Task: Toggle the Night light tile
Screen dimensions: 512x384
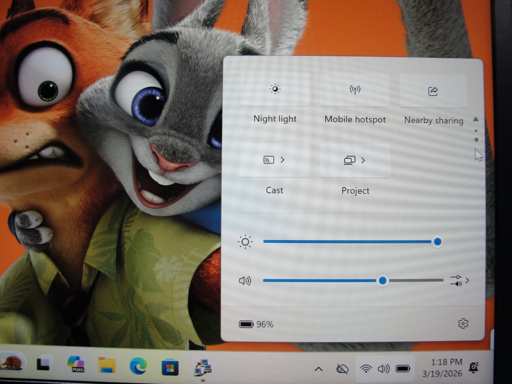Action: coord(275,90)
